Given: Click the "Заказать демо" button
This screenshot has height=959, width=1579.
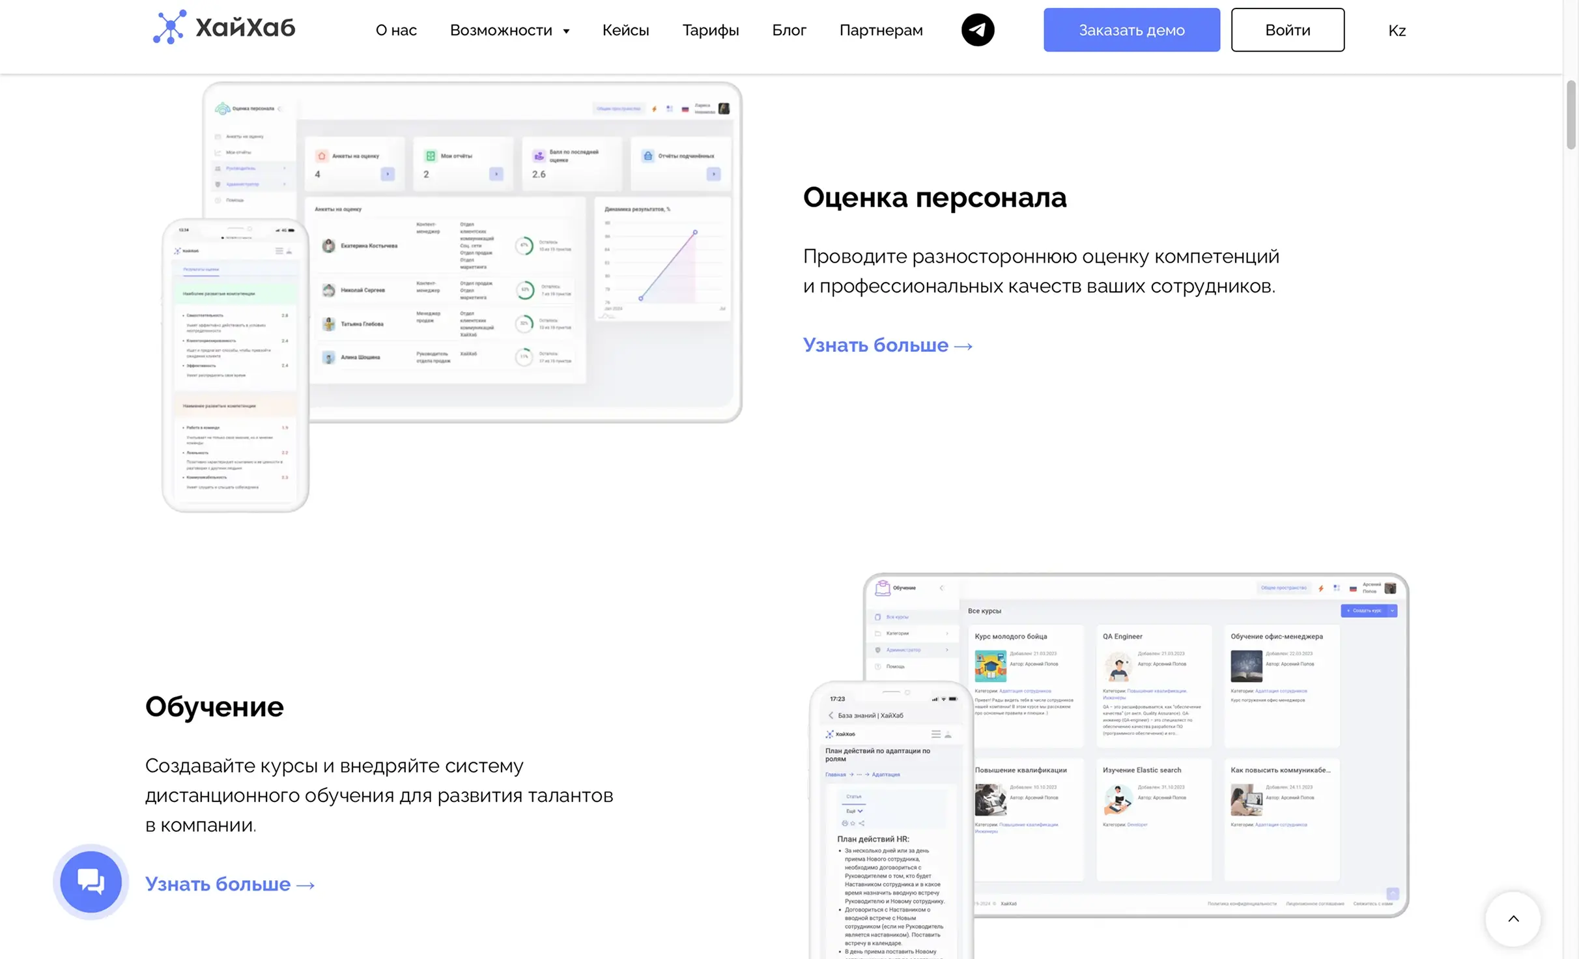Looking at the screenshot, I should [x=1131, y=29].
